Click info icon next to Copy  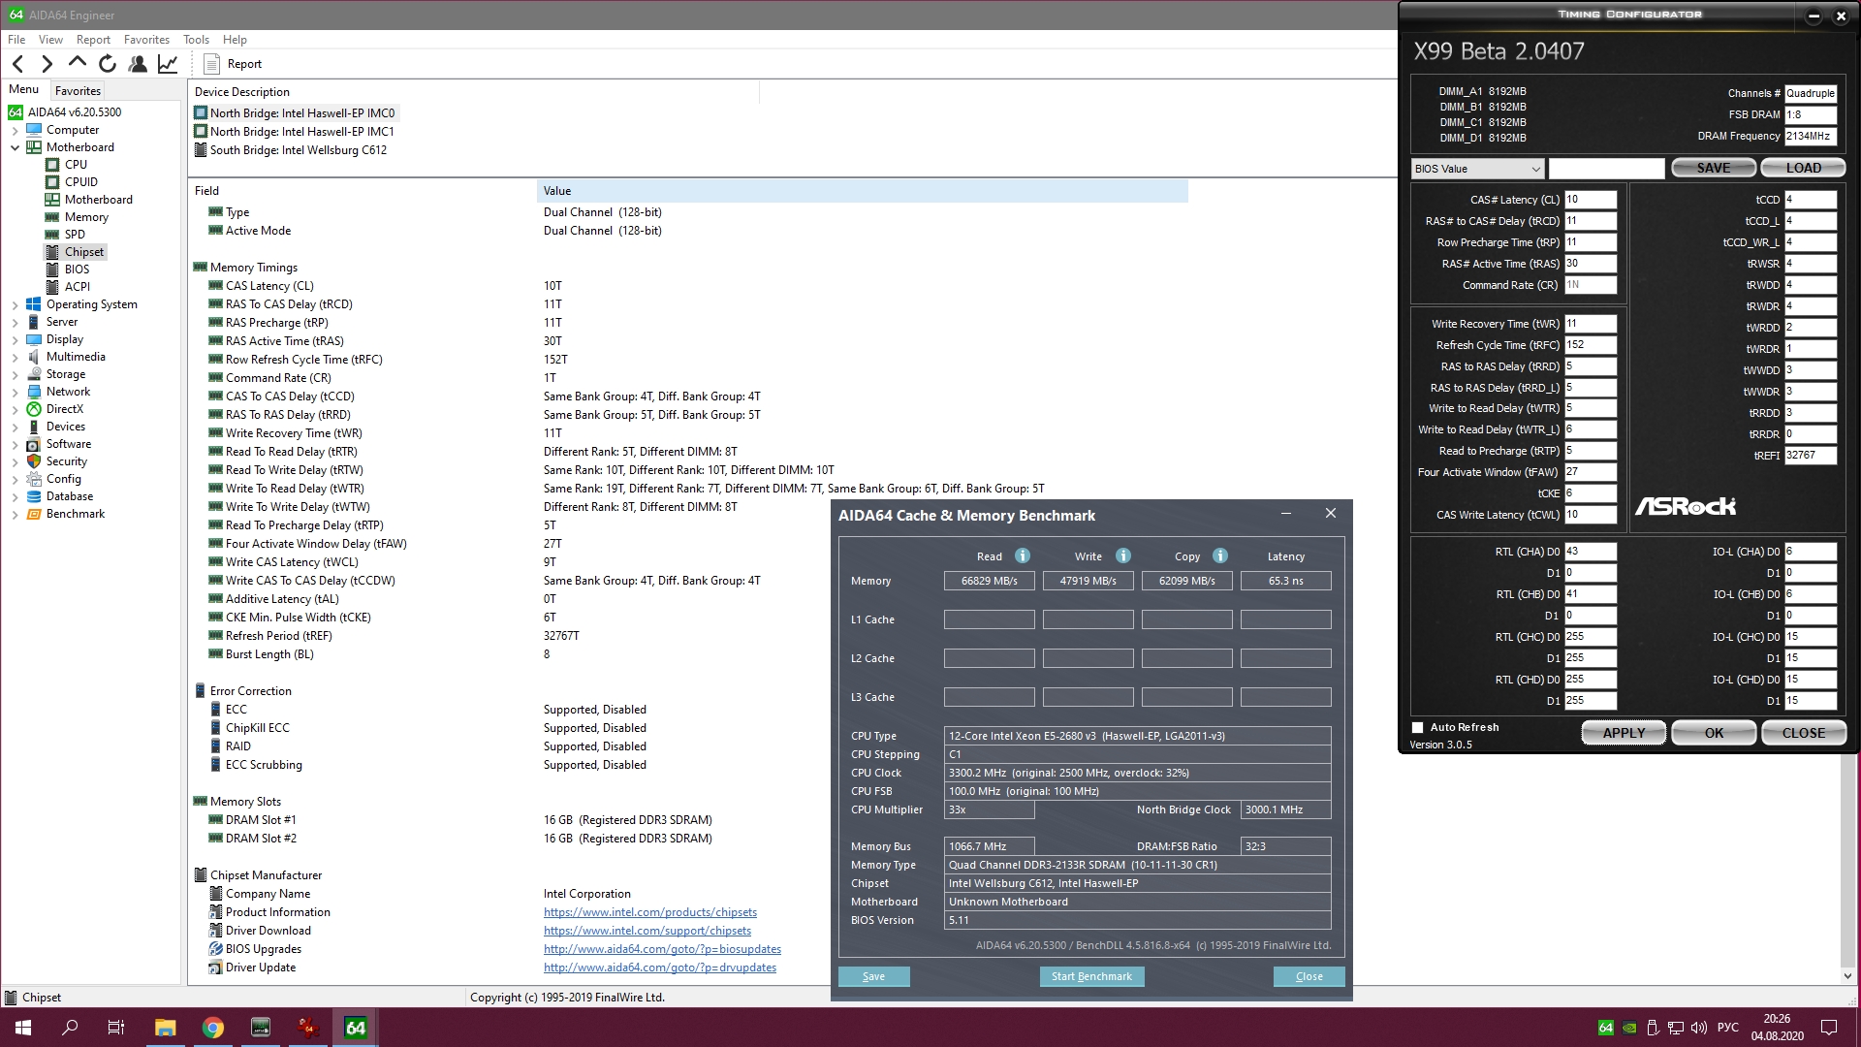(x=1219, y=555)
